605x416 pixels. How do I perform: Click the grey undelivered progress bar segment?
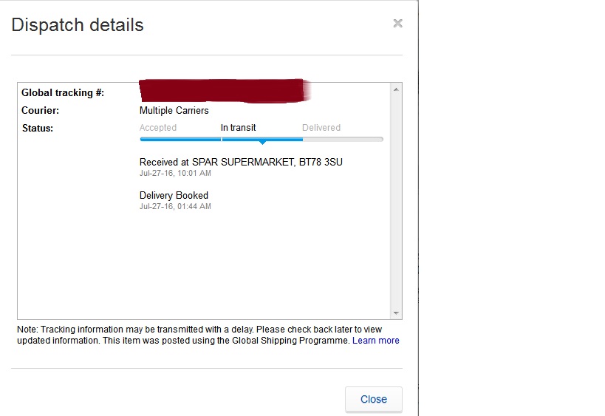pos(343,139)
